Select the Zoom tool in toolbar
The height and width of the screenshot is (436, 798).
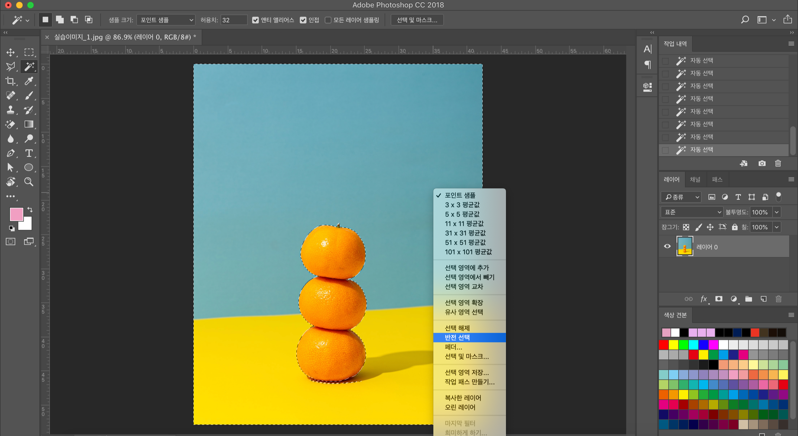coord(29,182)
